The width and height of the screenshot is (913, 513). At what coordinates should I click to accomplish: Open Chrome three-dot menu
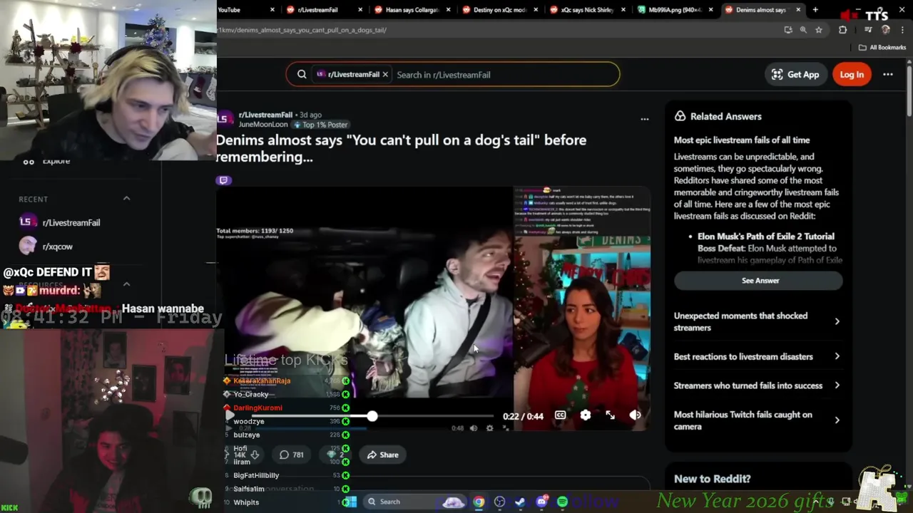point(902,30)
